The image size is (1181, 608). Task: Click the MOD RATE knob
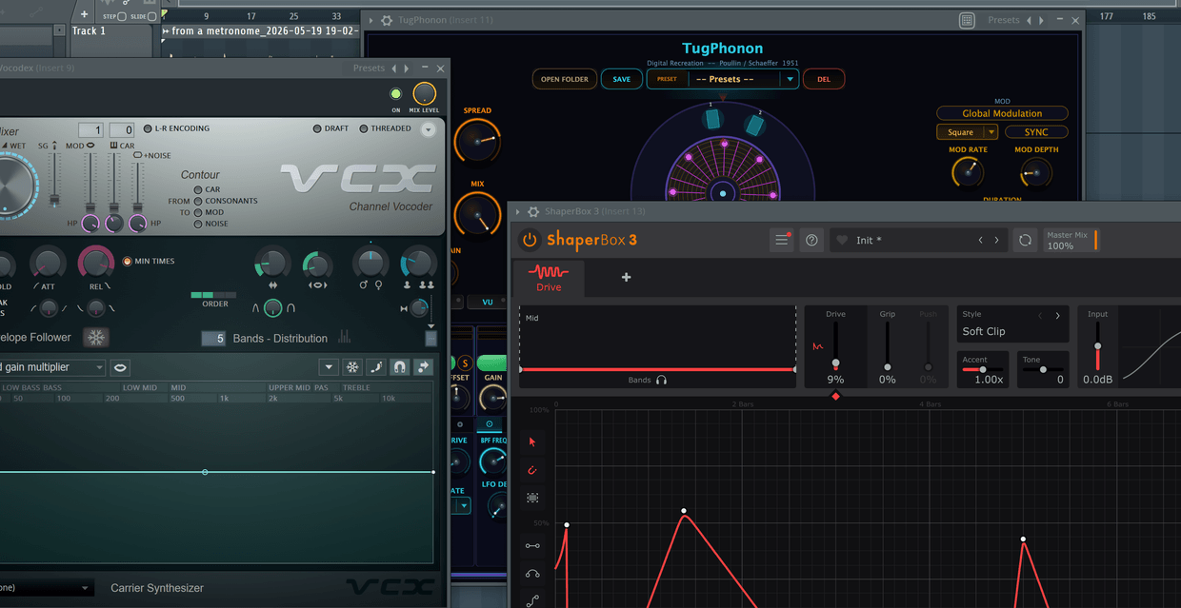click(968, 172)
